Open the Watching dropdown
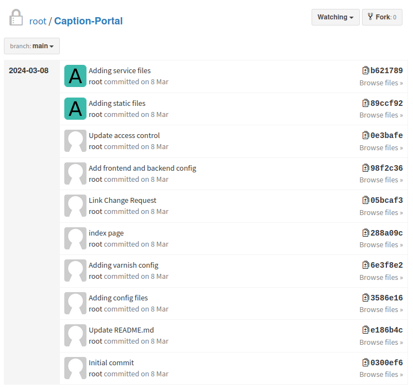Screen dimensions: 413x388 click(x=335, y=17)
